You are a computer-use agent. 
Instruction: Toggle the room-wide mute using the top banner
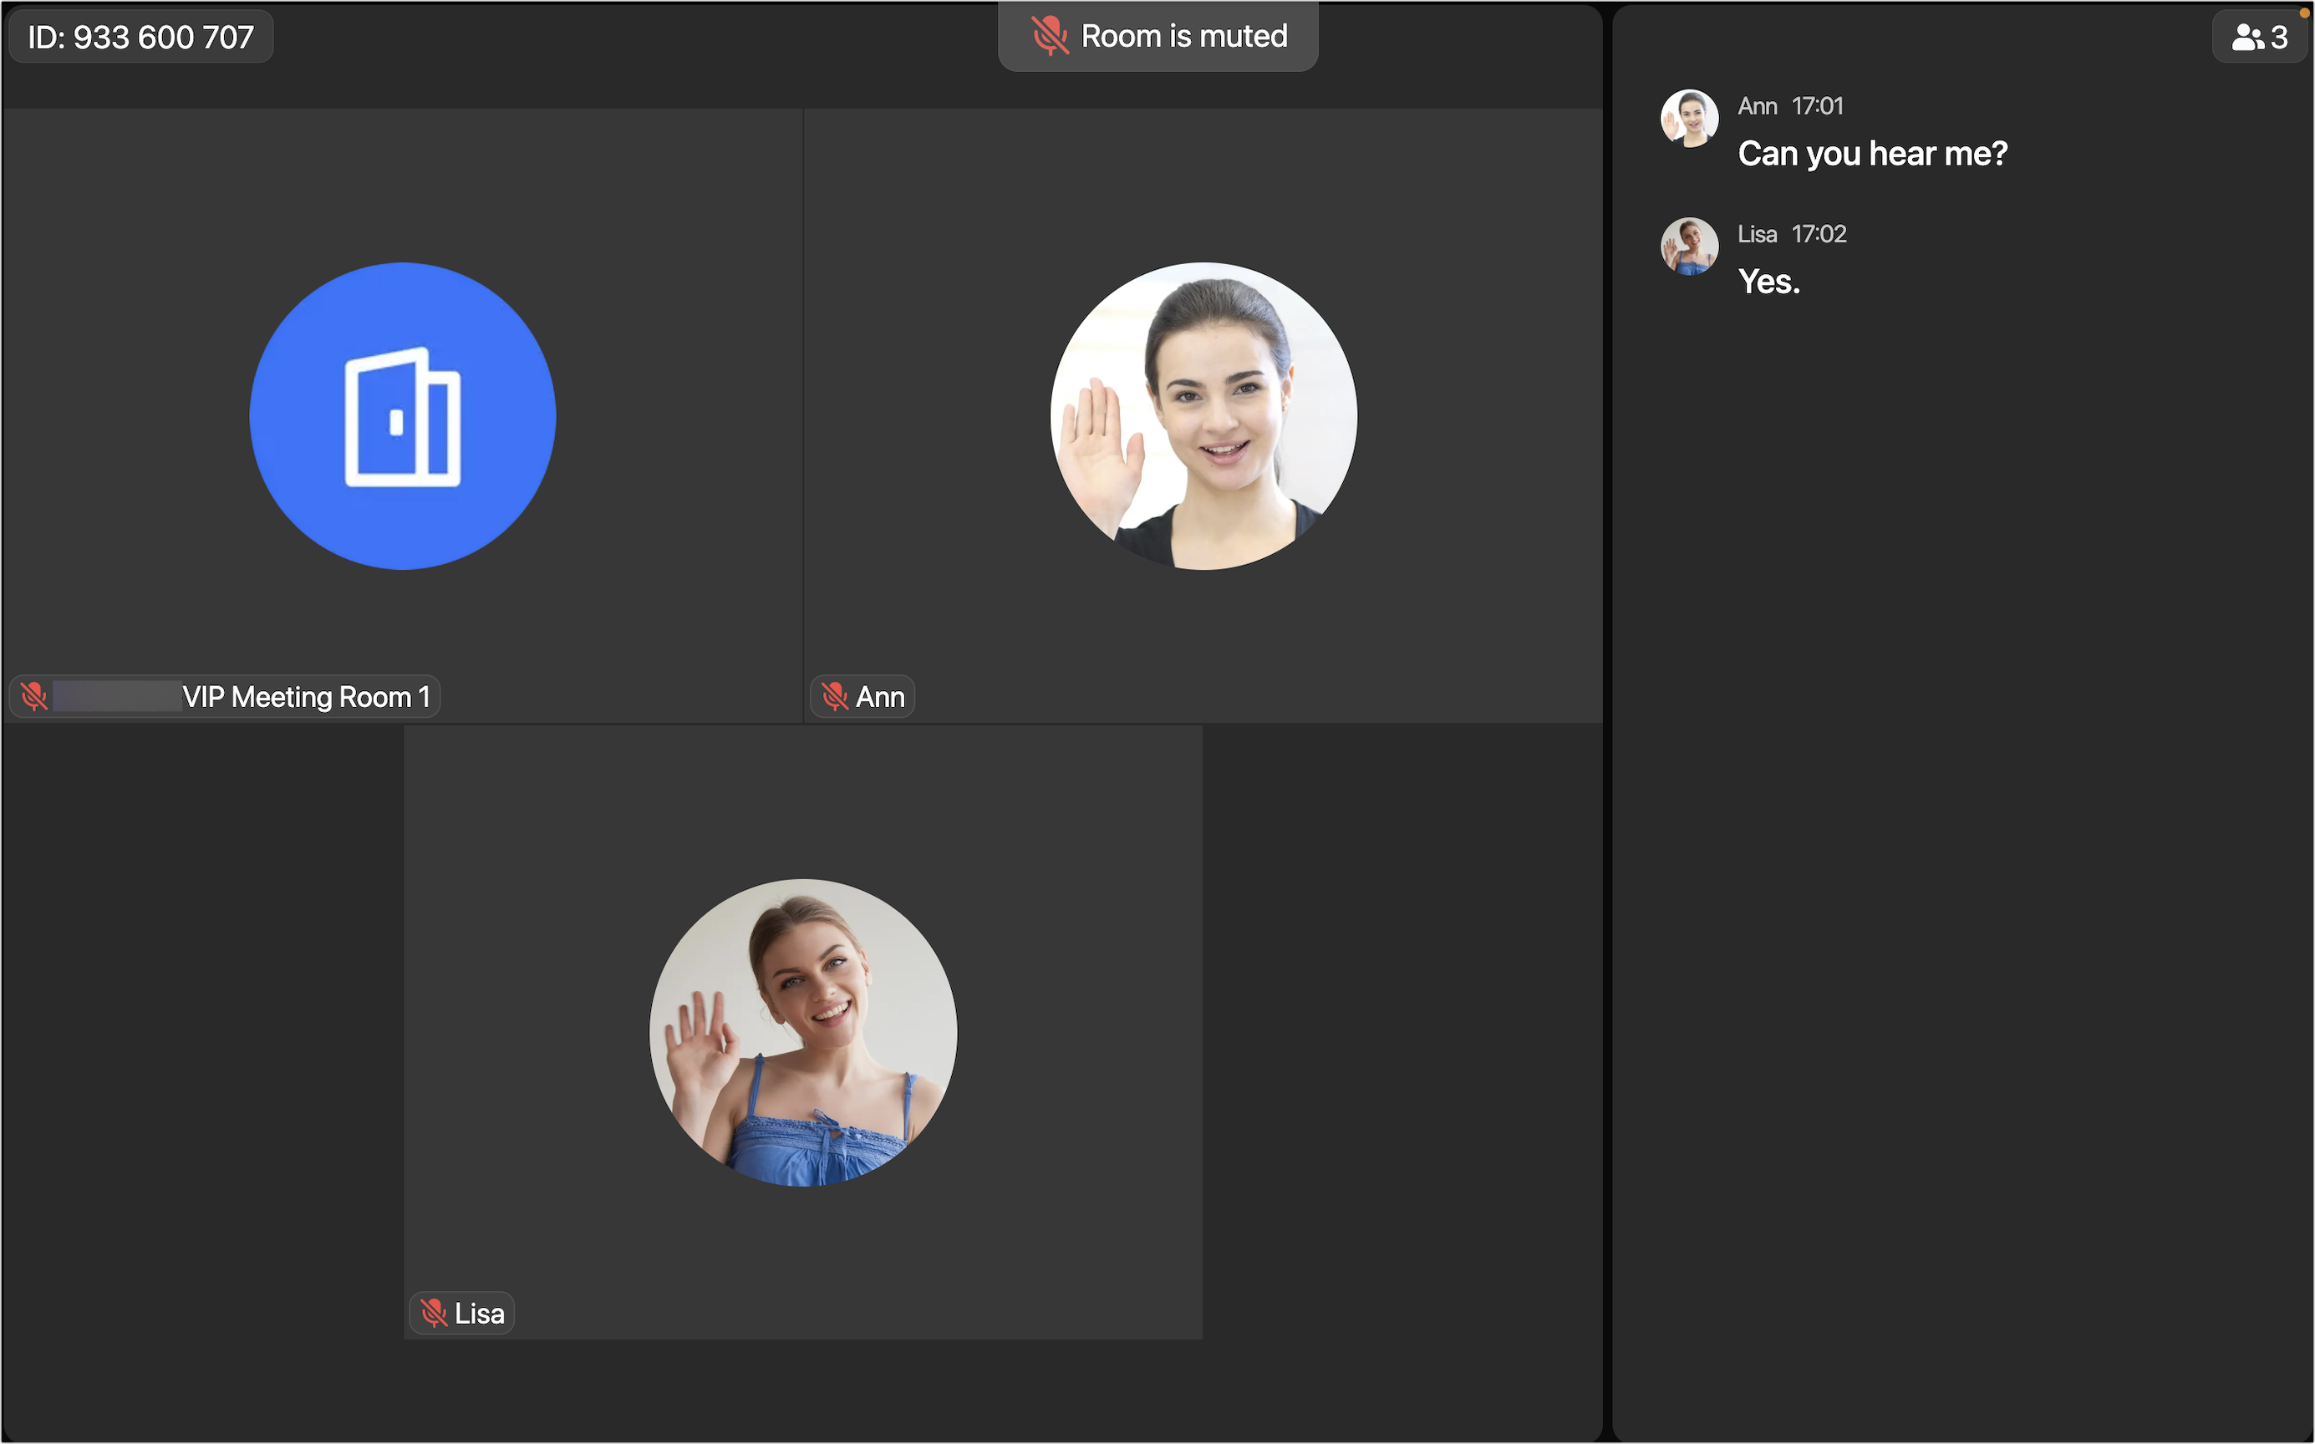(x=1157, y=36)
